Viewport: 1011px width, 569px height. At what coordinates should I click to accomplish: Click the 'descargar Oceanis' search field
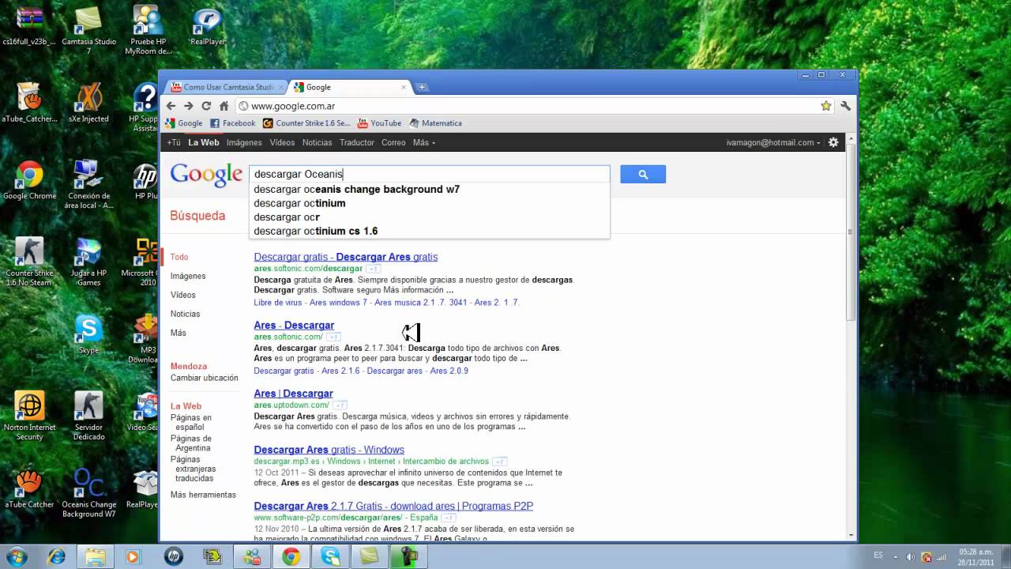click(430, 174)
